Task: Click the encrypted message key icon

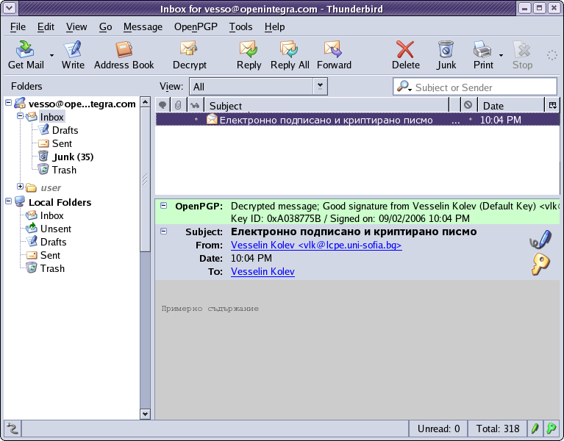Action: point(540,264)
